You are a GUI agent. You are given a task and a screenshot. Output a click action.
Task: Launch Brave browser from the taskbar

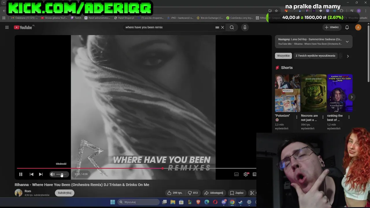[x=198, y=202]
